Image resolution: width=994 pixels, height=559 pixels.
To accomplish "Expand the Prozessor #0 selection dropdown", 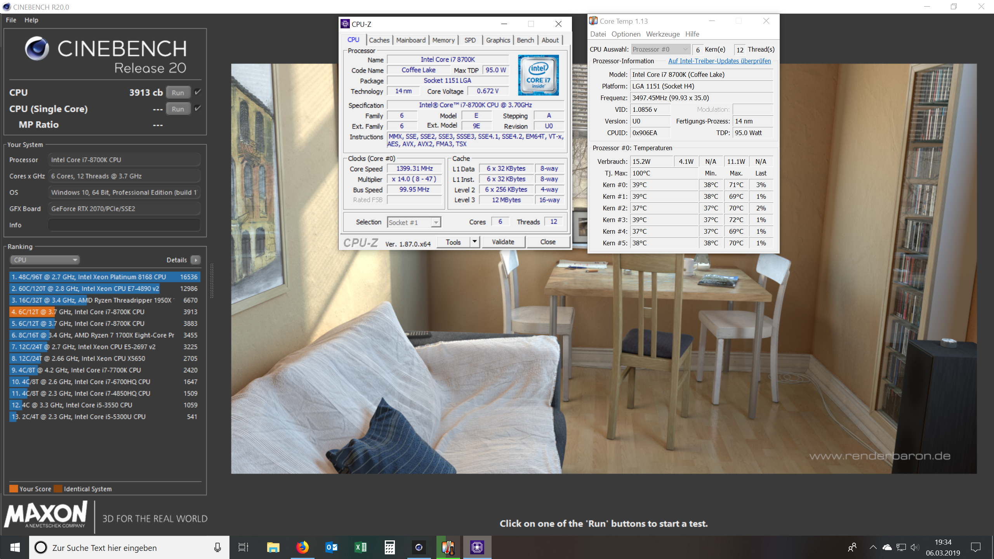I will click(660, 49).
